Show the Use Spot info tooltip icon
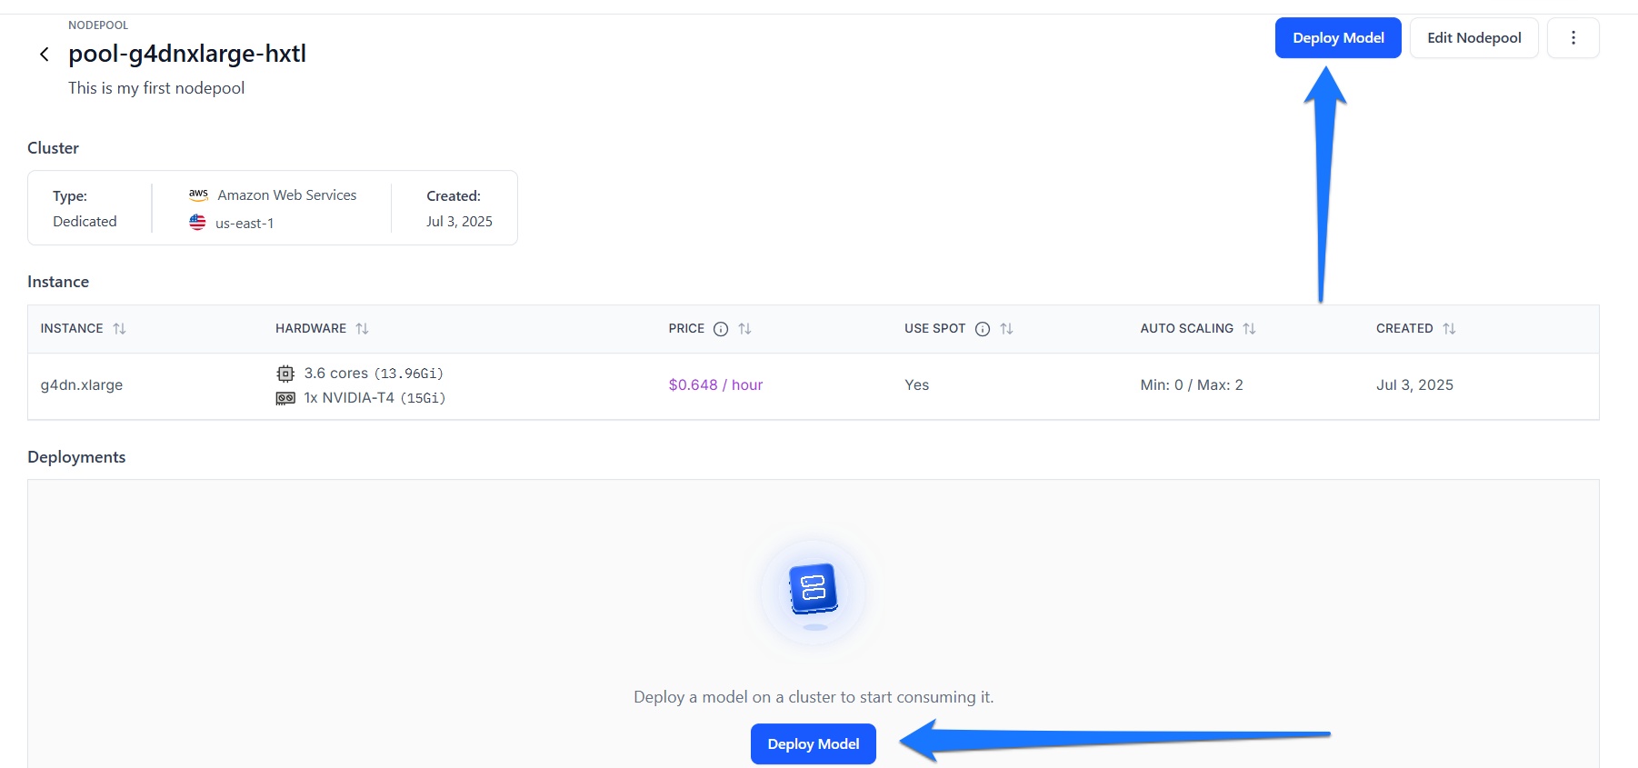This screenshot has height=768, width=1638. pos(983,329)
